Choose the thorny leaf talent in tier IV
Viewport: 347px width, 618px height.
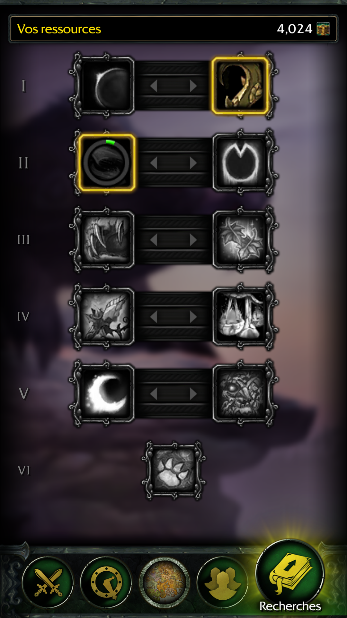(x=106, y=316)
